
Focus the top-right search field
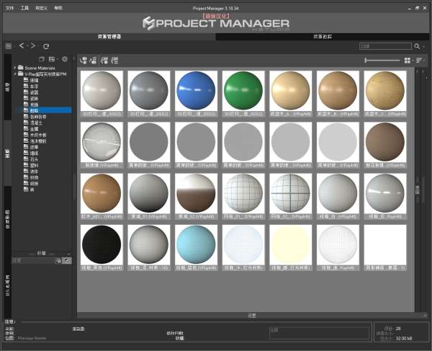tap(385, 46)
